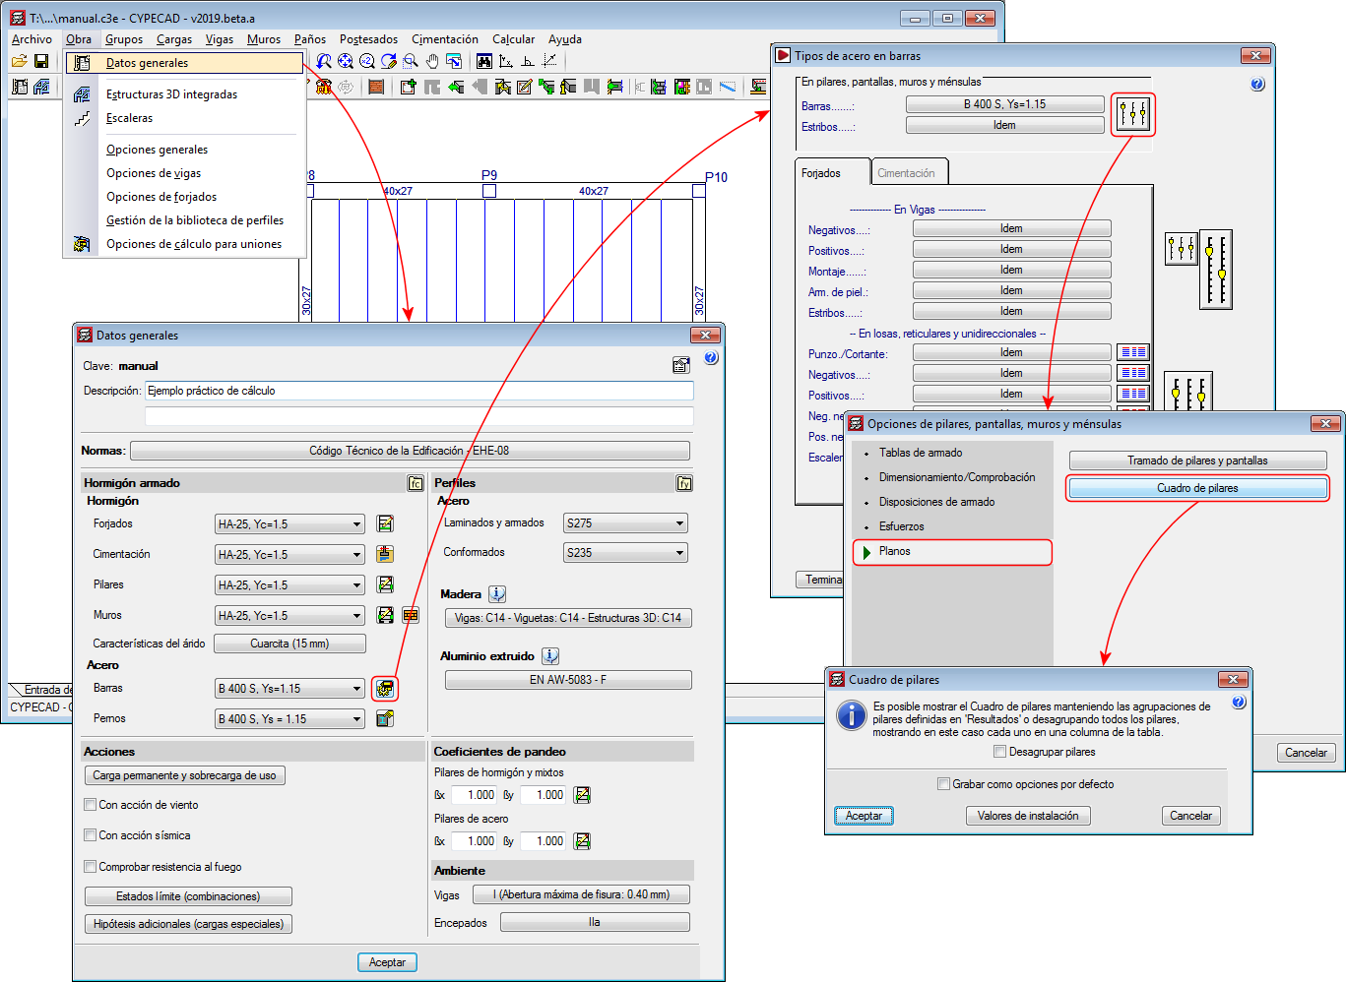
Task: Open Laminados y armados steel dropdown
Action: click(625, 523)
